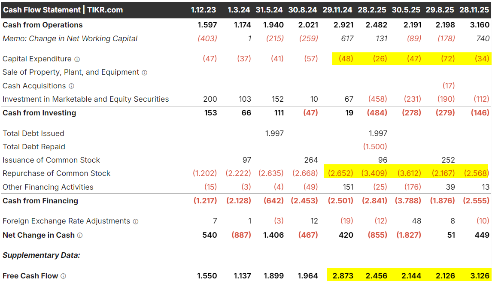Click the Free Cash Flow row label
The image size is (492, 281).
point(30,276)
